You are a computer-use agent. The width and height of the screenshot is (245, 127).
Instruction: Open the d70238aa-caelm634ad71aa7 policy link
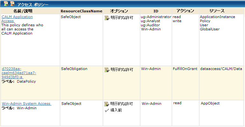[x=19, y=73]
